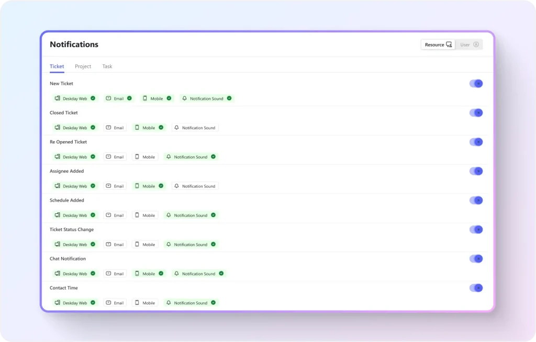Disable the New Ticket notifications toggle
536x342 pixels.
pos(476,84)
